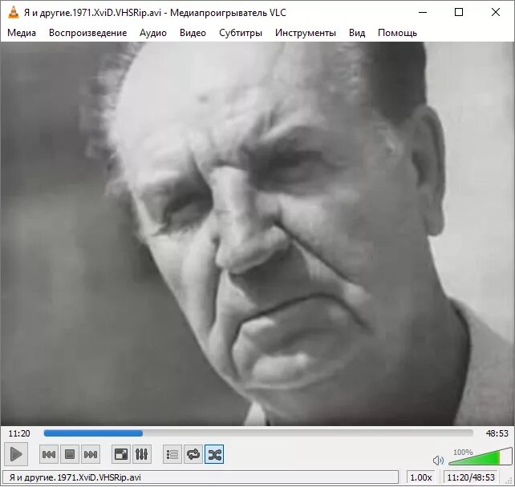Screen dimensions: 515x487
Task: Open the Аудио menu
Action: pos(153,33)
